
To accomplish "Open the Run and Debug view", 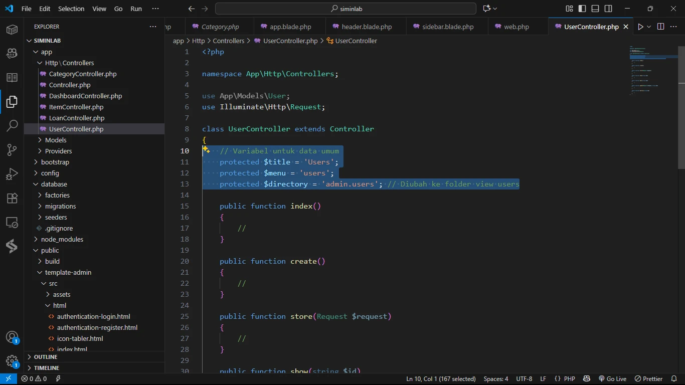I will [x=12, y=174].
